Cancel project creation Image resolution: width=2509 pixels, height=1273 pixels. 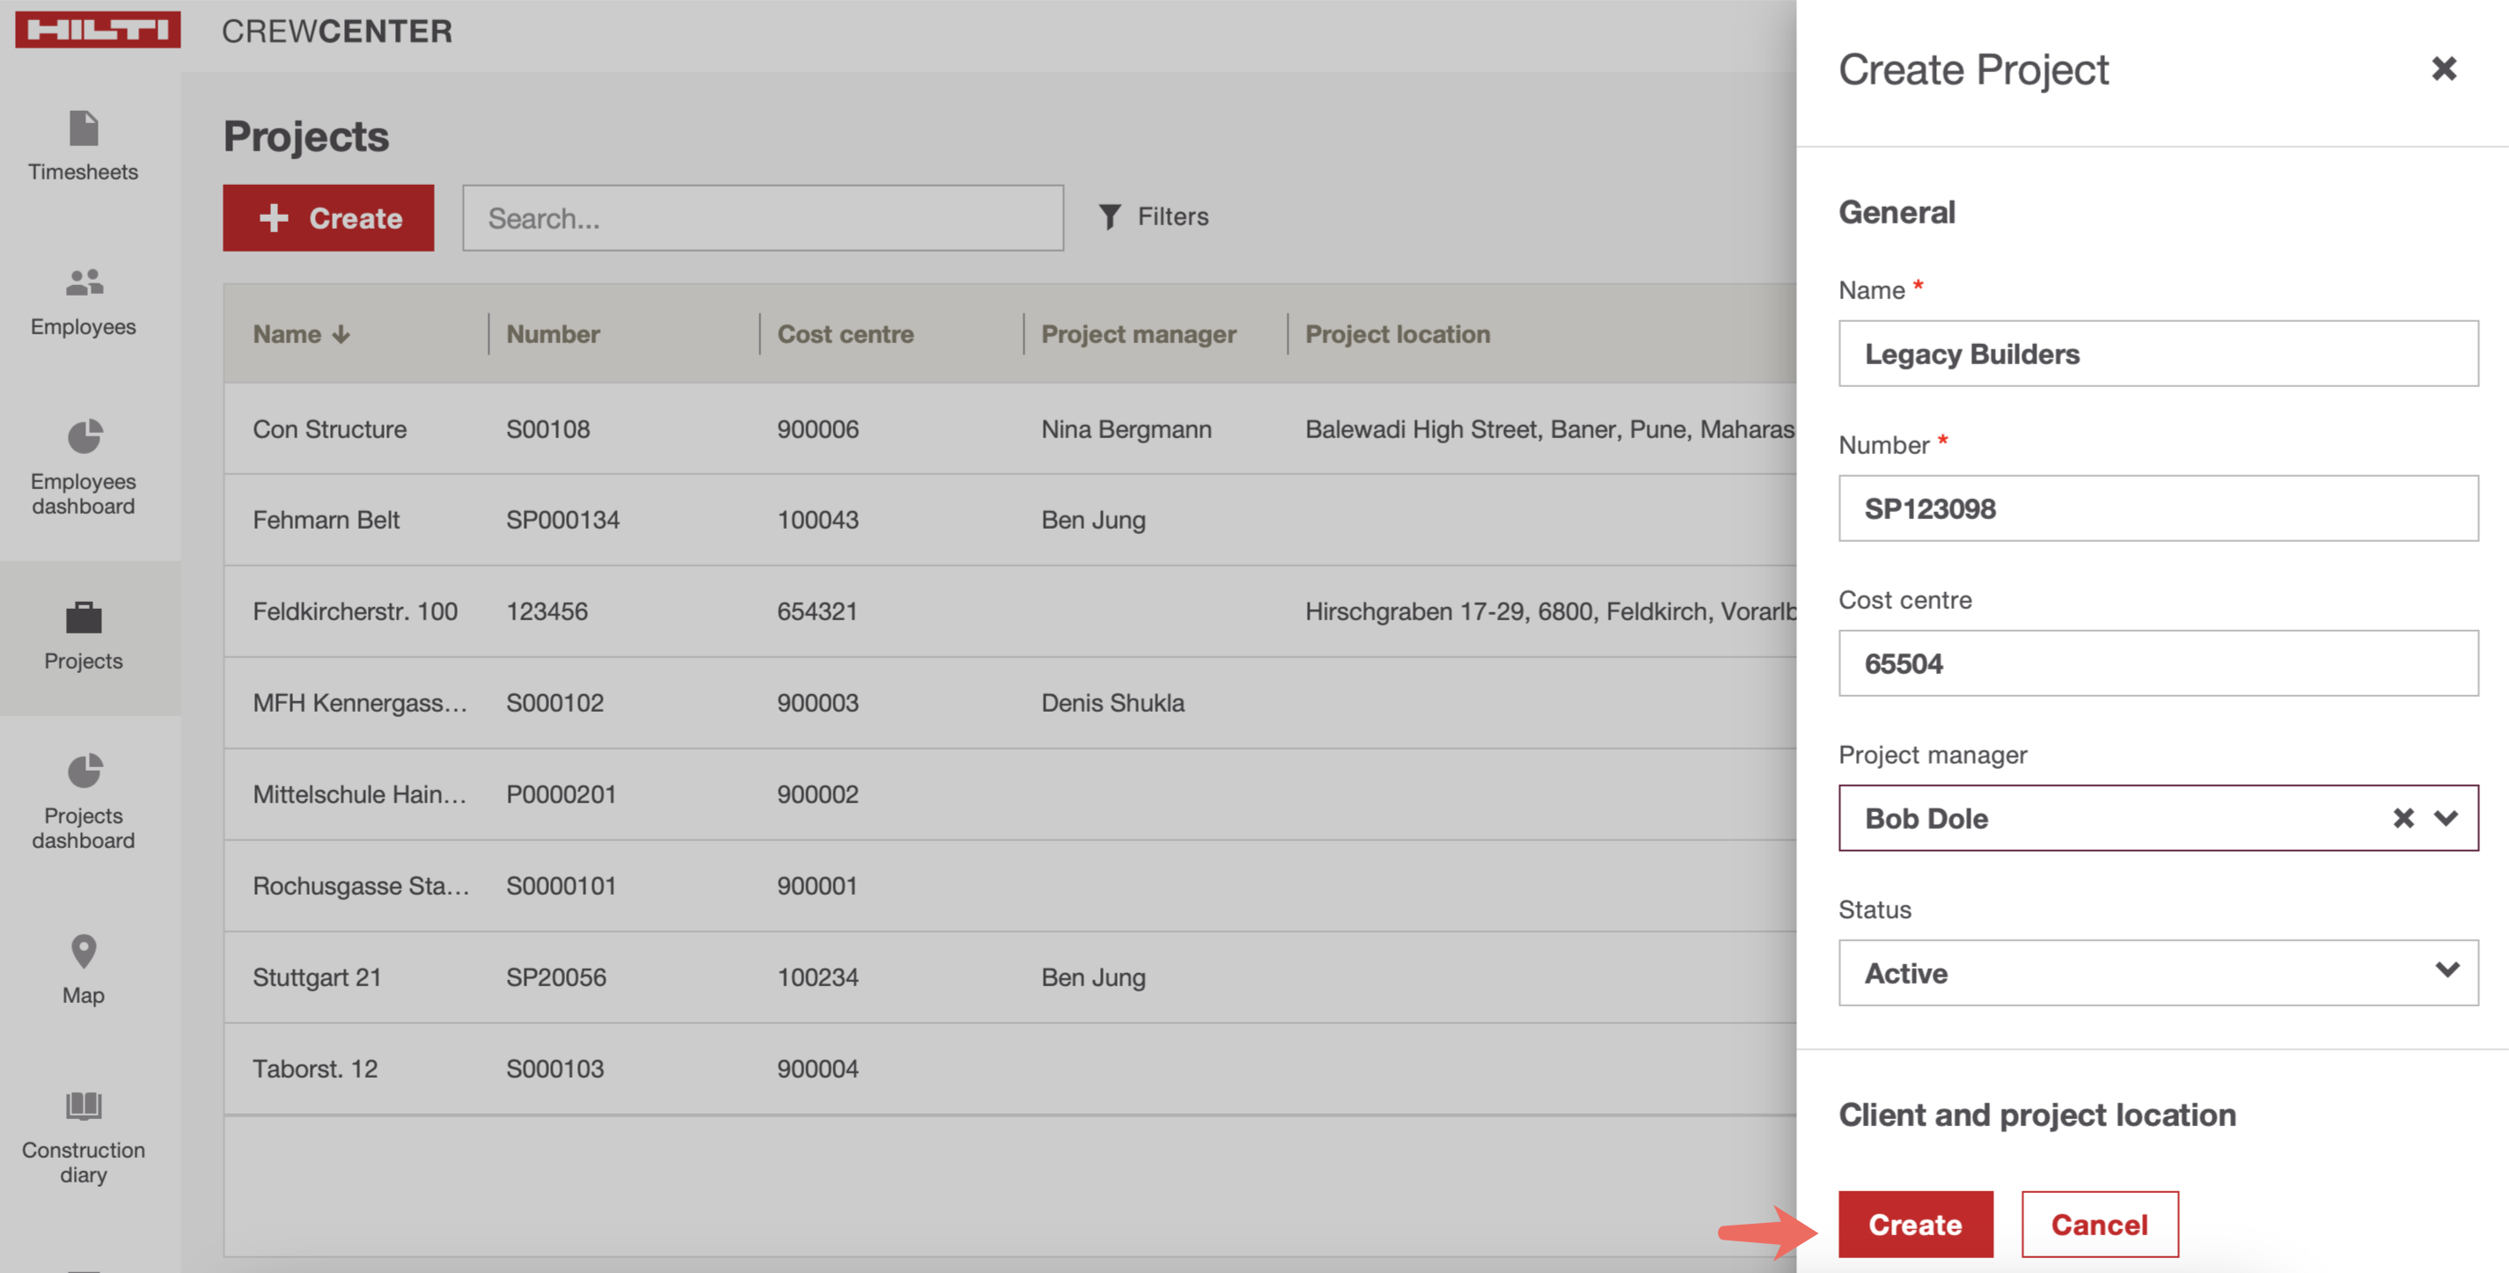2099,1225
